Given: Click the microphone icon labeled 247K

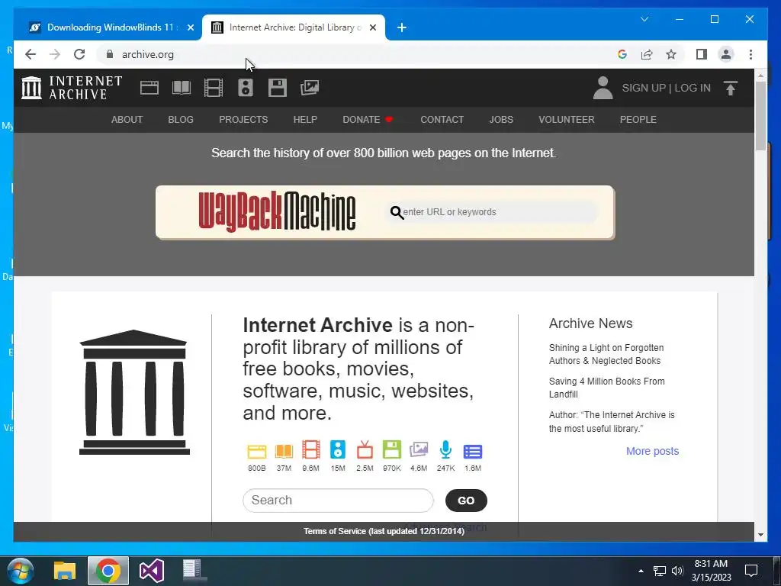Looking at the screenshot, I should [445, 450].
